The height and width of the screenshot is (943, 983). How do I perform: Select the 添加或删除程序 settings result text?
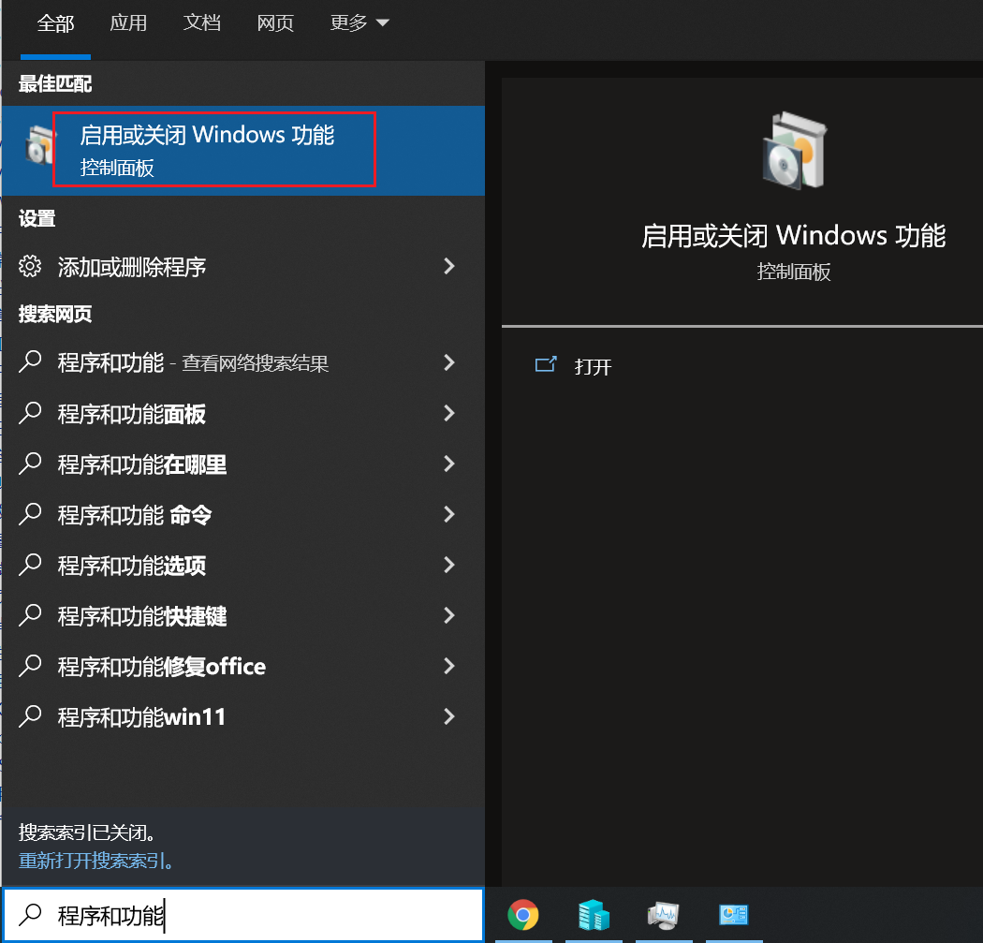[x=132, y=267]
